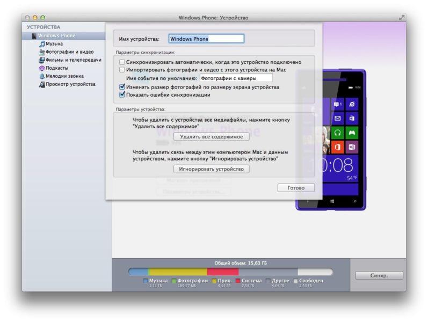This screenshot has height=322, width=428.
Task: Click the Музыка note icon in sidebar
Action: tap(42, 44)
